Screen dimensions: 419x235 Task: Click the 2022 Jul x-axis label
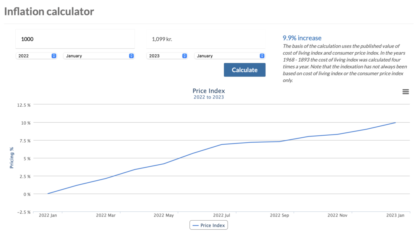tap(221, 215)
